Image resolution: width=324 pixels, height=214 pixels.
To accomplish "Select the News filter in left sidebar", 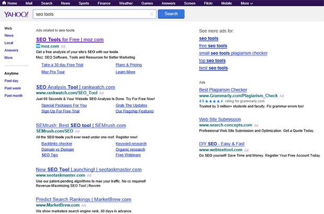I will coord(9,35).
